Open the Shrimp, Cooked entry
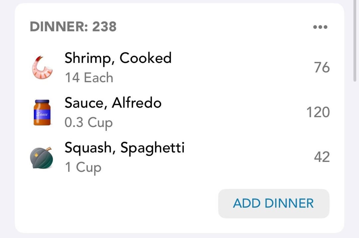Viewport: 359px width, 238px height. pos(179,67)
